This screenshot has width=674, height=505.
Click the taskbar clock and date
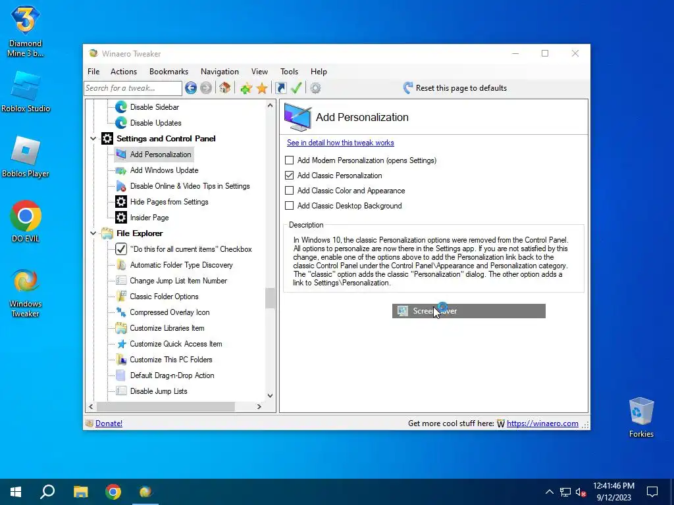[614, 492]
